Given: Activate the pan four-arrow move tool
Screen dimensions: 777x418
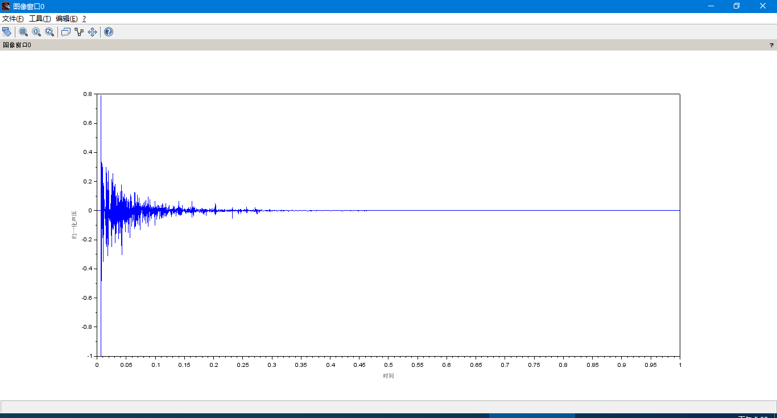Looking at the screenshot, I should (92, 32).
